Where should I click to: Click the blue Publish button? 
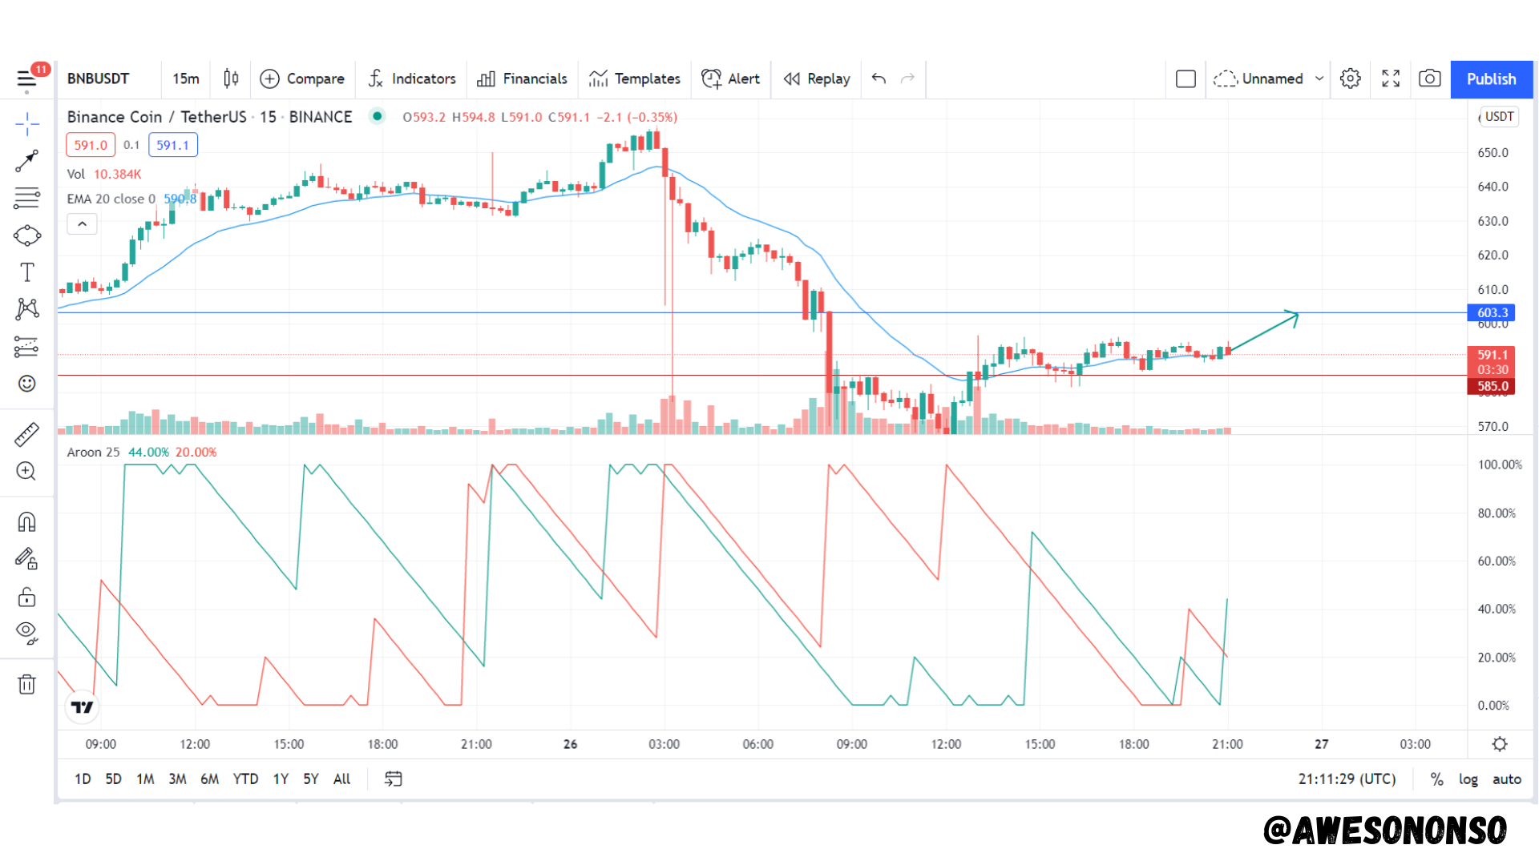tap(1491, 79)
